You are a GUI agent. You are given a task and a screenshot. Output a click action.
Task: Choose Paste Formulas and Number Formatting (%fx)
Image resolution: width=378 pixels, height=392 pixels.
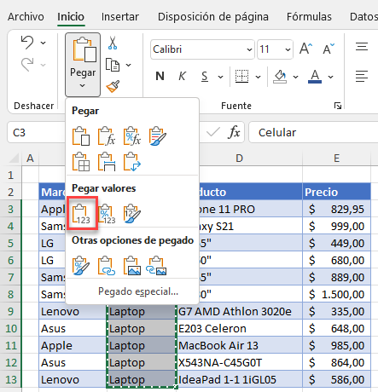pyautogui.click(x=132, y=136)
